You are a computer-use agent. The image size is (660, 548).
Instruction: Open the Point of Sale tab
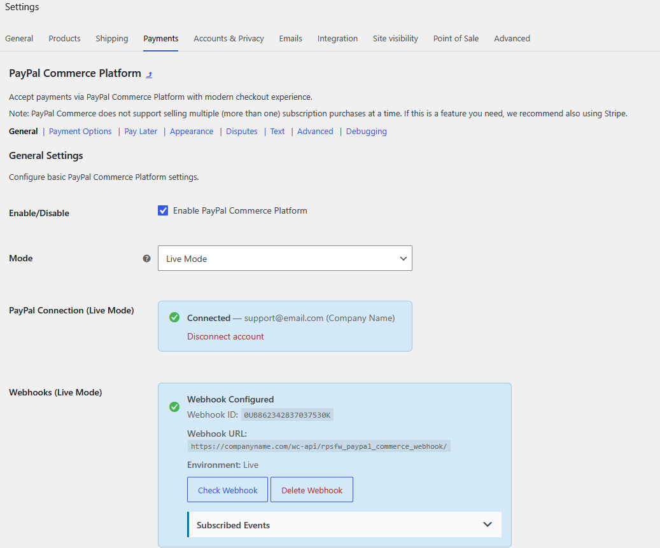456,38
